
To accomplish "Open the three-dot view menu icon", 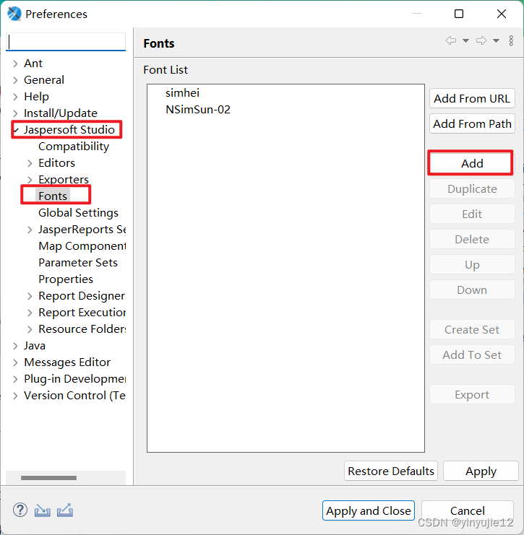I will 511,40.
